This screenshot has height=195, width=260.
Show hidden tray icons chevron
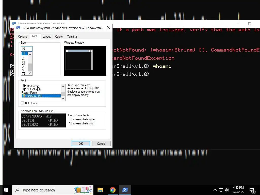215,190
